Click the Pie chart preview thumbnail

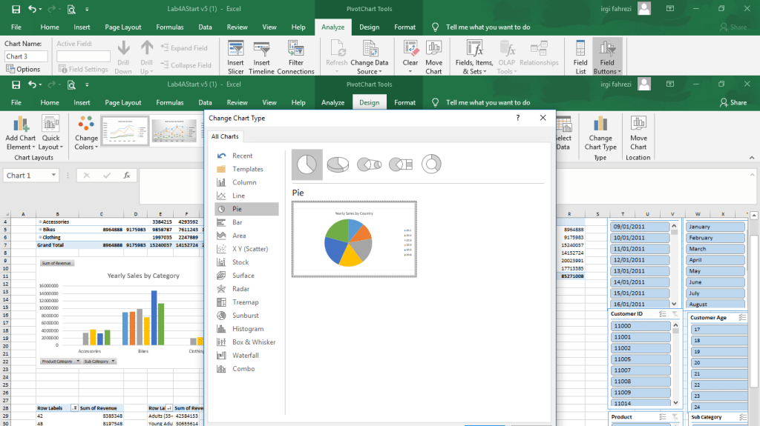(354, 239)
